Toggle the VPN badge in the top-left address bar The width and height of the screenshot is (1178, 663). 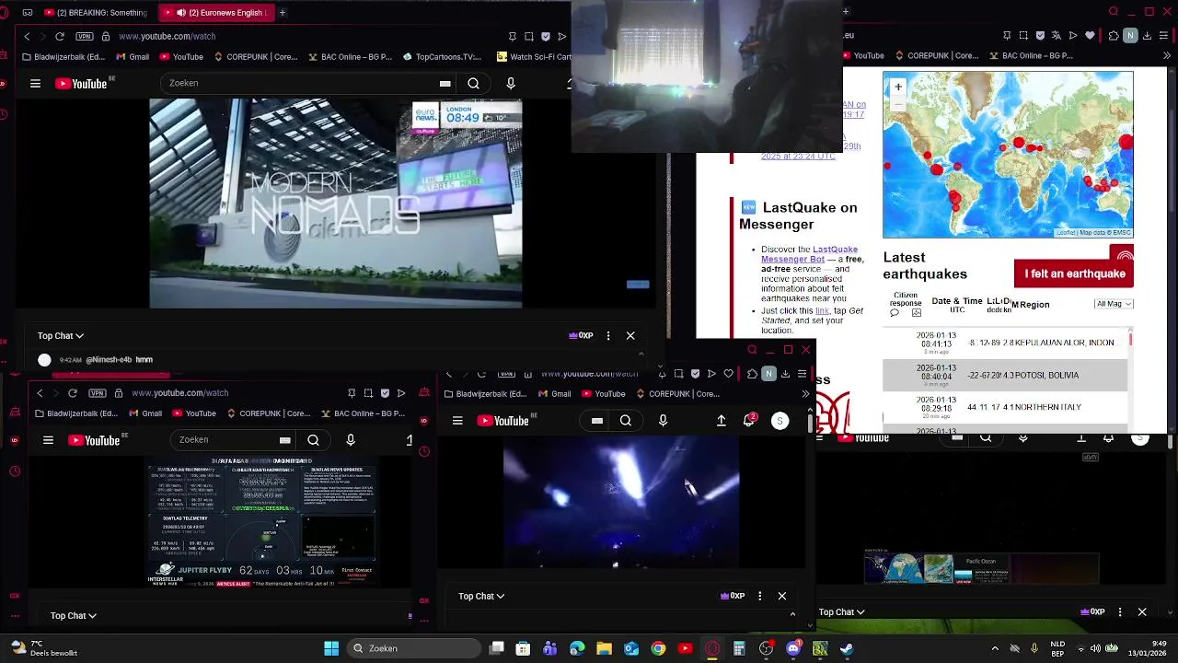[85, 36]
